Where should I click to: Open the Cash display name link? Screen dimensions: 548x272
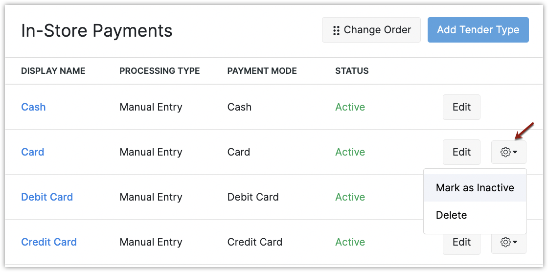(33, 107)
